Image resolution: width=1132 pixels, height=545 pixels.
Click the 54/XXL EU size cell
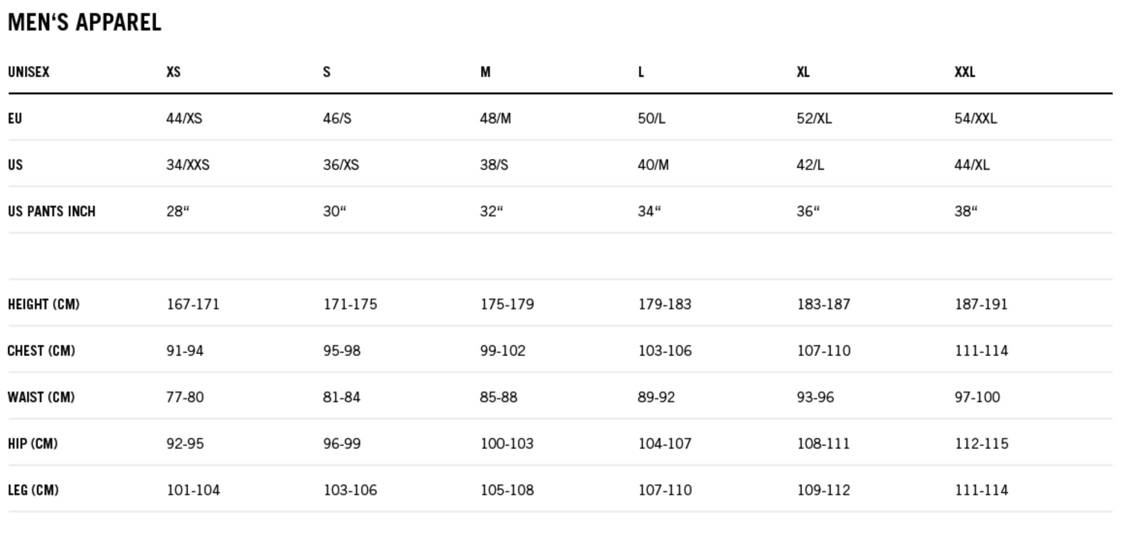(x=975, y=119)
